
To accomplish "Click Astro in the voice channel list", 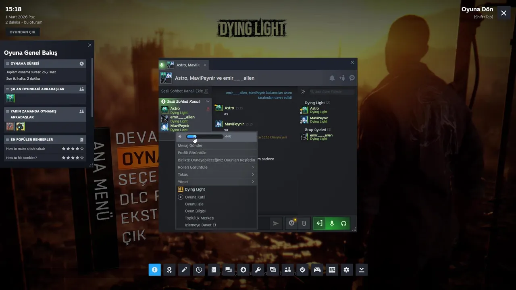I will pyautogui.click(x=185, y=110).
